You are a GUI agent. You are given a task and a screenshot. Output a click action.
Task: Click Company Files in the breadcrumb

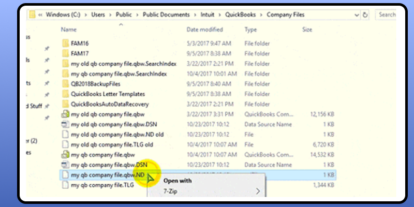pyautogui.click(x=286, y=15)
